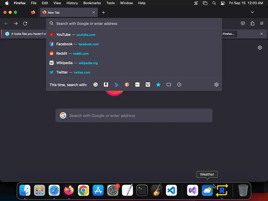The width and height of the screenshot is (268, 201).
Task: Open the Tools menu
Action: coord(110,3)
